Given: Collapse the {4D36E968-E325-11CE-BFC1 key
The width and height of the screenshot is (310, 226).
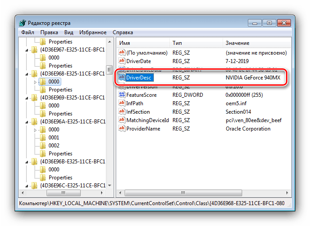Looking at the screenshot, I should 27,74.
